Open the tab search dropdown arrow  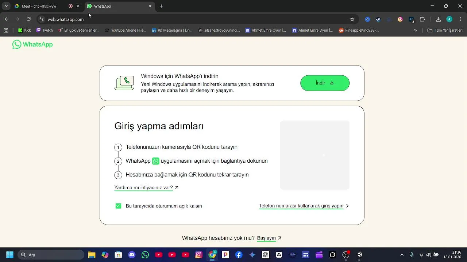pos(6,6)
